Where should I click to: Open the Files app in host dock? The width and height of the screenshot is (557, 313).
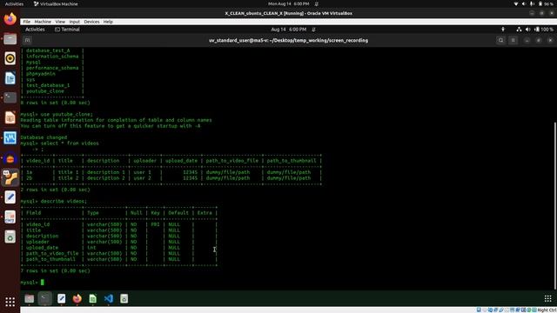[x=10, y=38]
